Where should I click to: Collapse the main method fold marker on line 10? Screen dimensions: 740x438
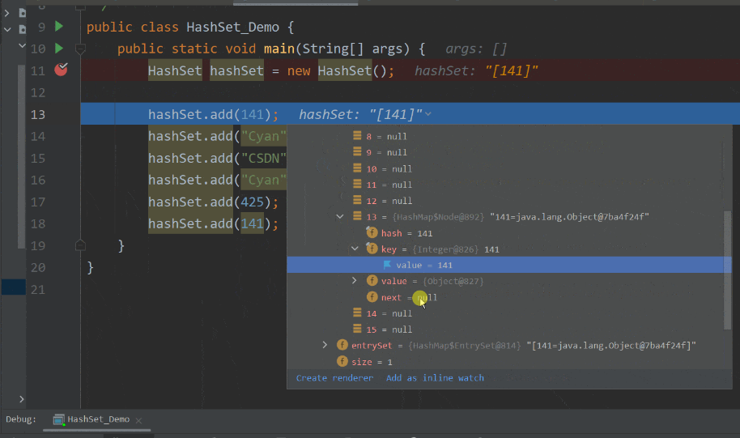(80, 49)
